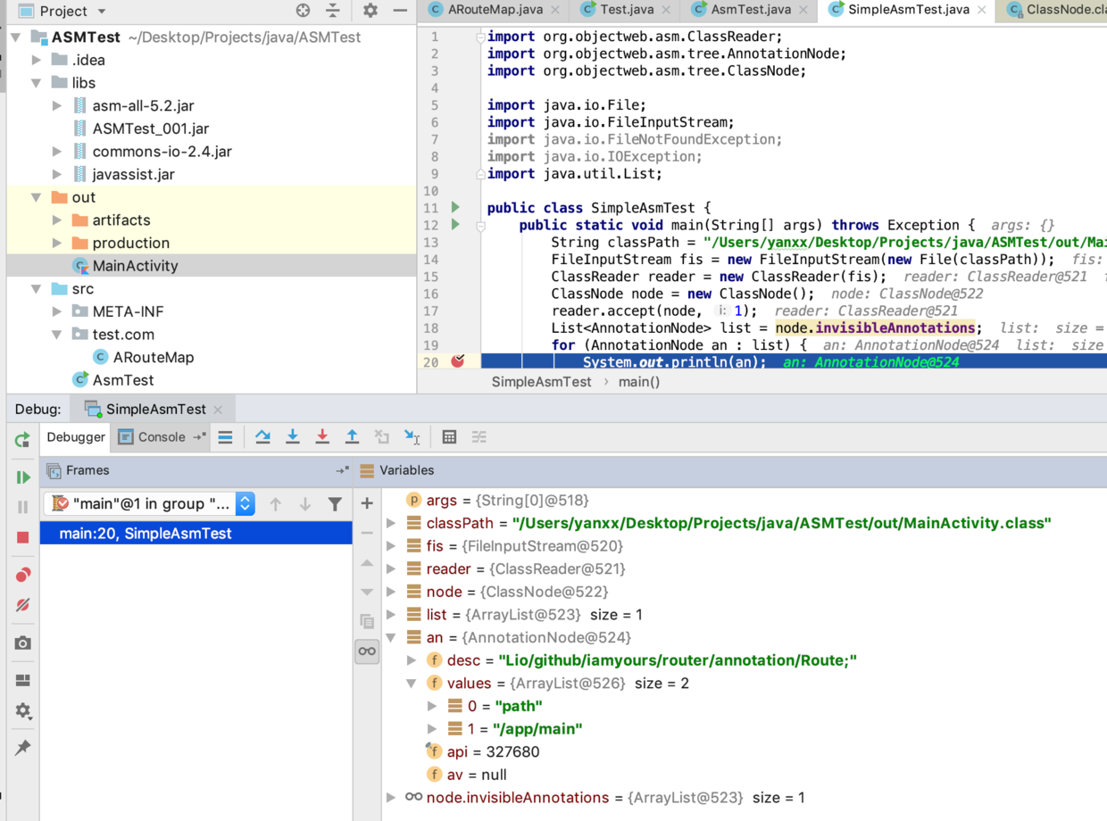Click Pause Program button
This screenshot has width=1107, height=821.
23,507
